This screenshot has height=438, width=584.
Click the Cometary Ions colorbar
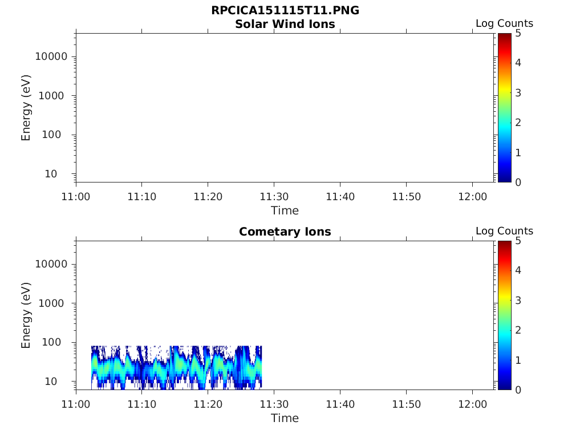[x=504, y=315]
